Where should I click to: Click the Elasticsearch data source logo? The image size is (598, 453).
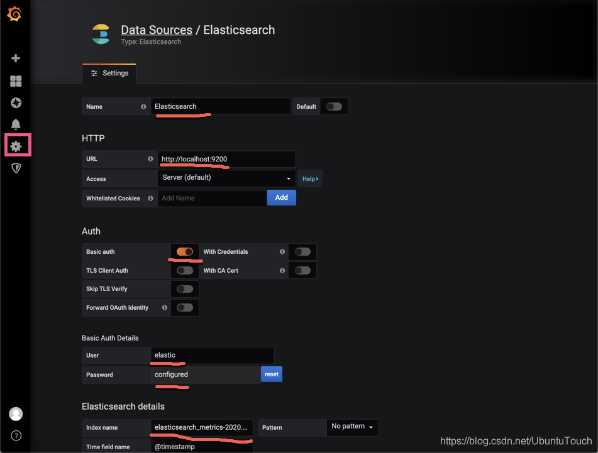click(x=101, y=34)
